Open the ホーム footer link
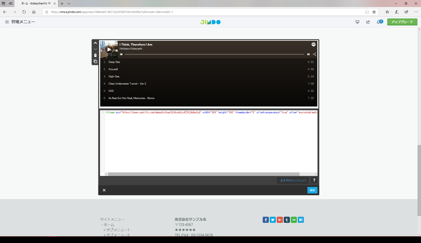 click(109, 225)
